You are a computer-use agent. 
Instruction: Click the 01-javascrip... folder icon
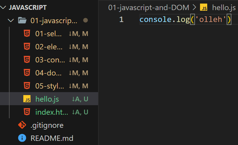[x=22, y=21]
